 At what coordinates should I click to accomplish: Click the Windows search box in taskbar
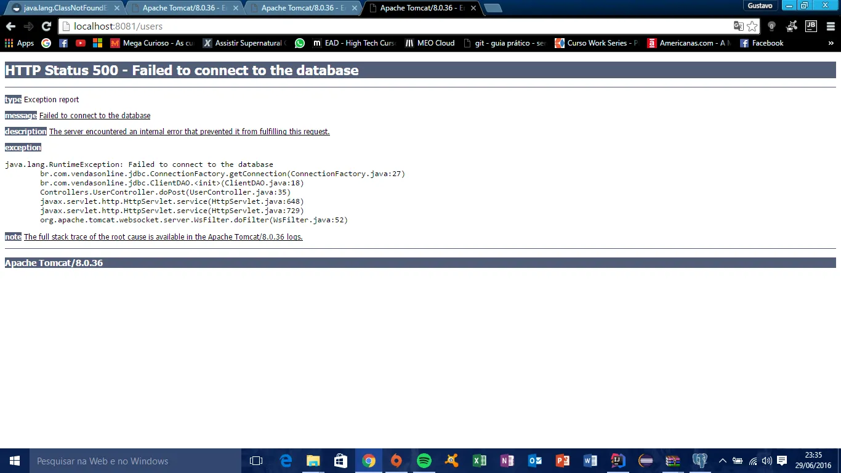tap(135, 461)
